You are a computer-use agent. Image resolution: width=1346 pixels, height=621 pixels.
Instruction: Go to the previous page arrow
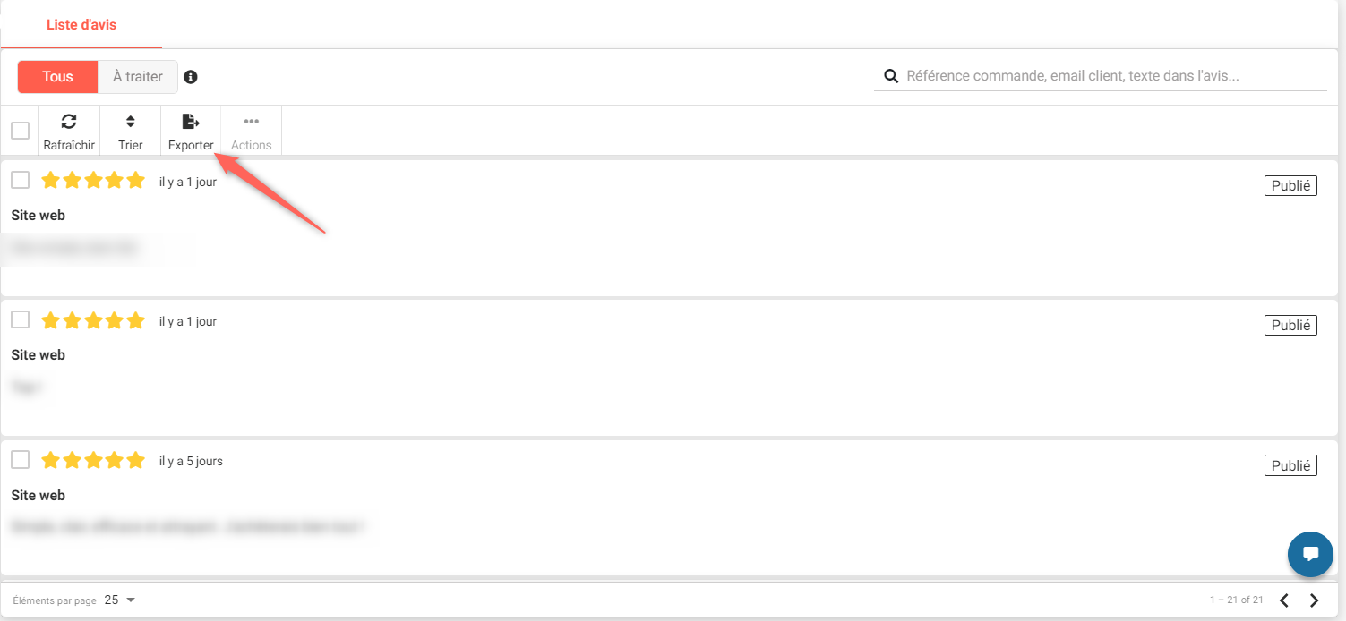click(1284, 600)
